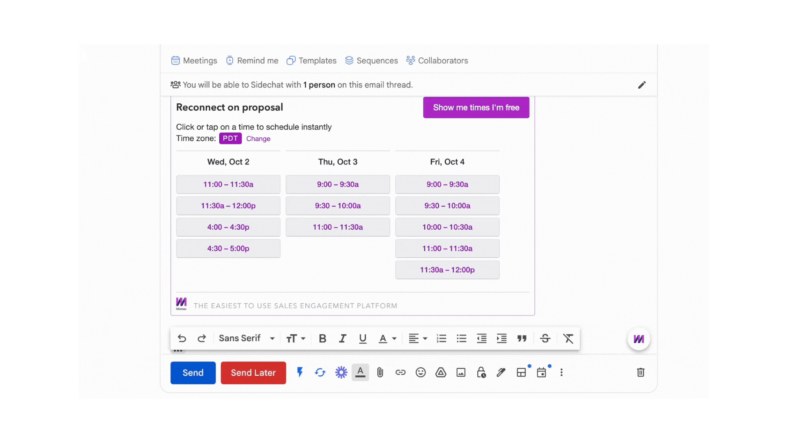This screenshot has width=788, height=443.
Task: Decrease the indent
Action: pos(482,338)
